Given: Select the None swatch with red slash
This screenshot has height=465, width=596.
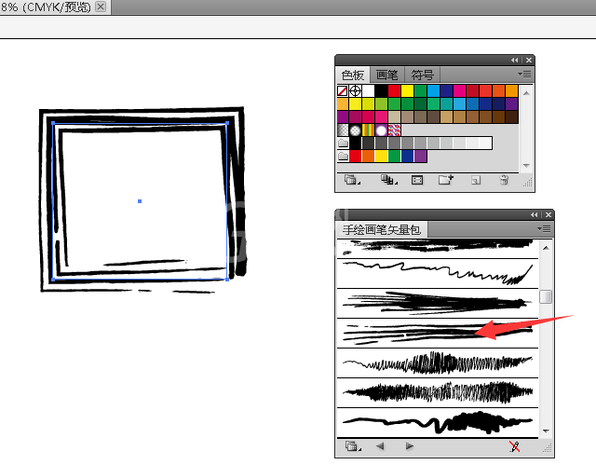Looking at the screenshot, I should click(x=342, y=91).
